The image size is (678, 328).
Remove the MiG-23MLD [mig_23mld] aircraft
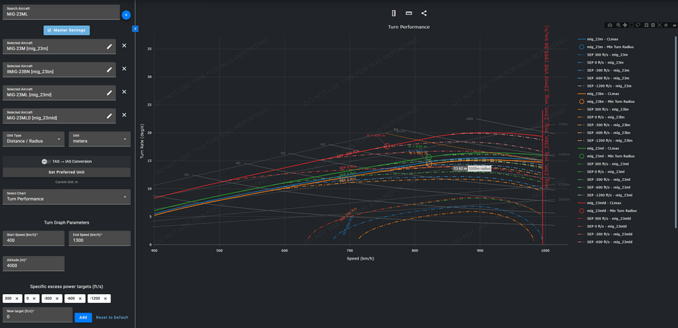click(124, 115)
